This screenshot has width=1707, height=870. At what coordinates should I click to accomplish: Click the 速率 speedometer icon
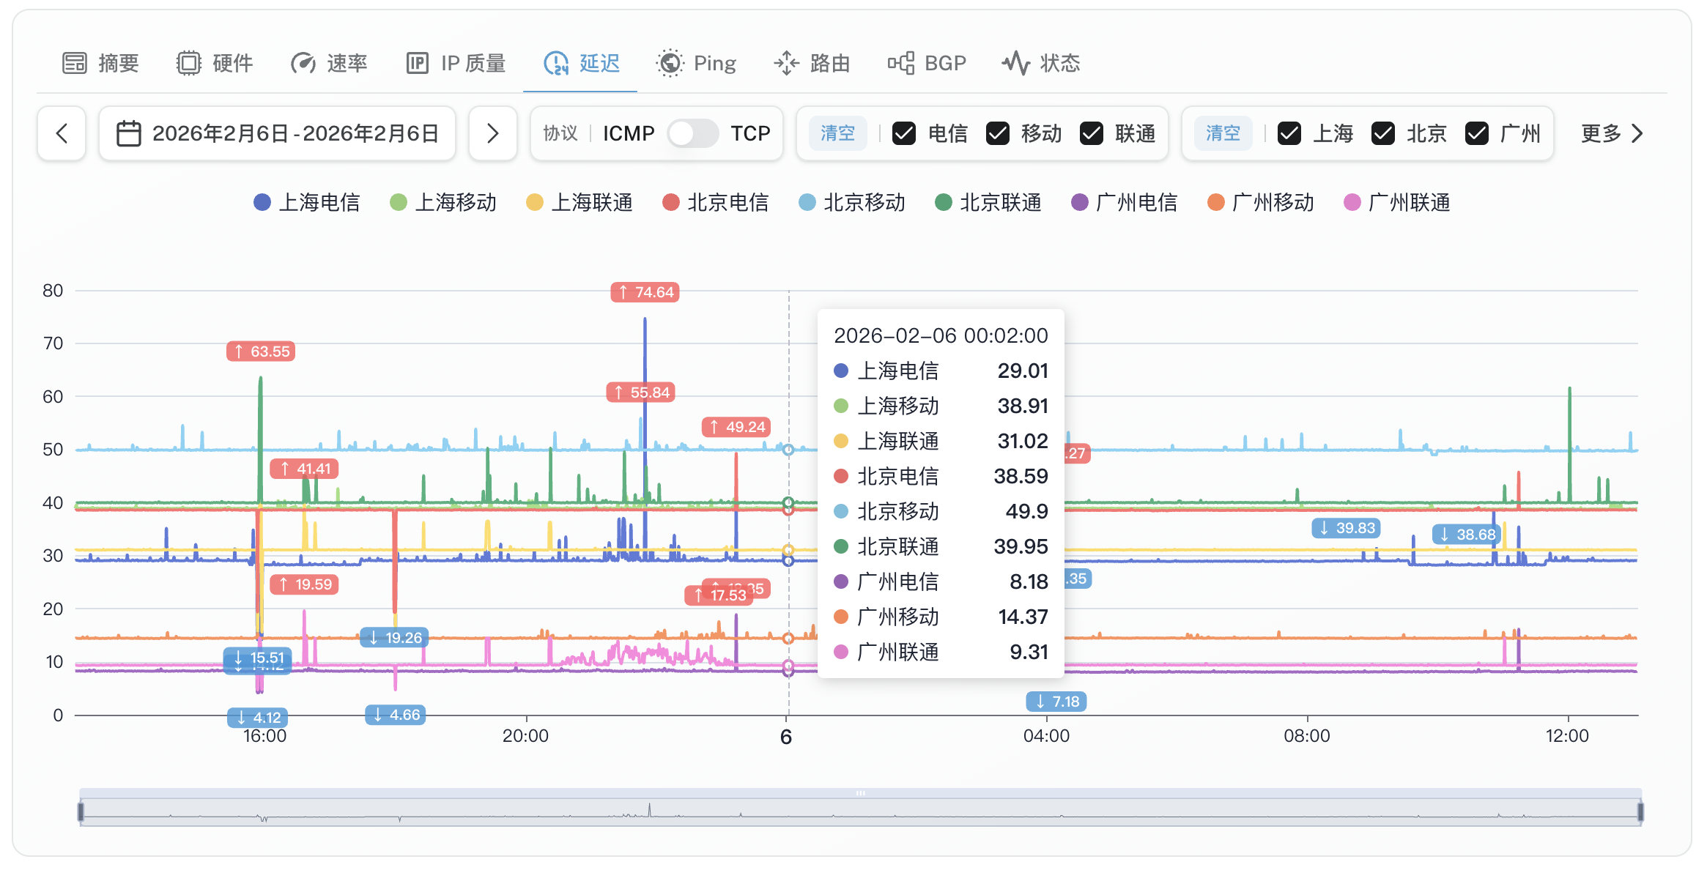[x=303, y=63]
